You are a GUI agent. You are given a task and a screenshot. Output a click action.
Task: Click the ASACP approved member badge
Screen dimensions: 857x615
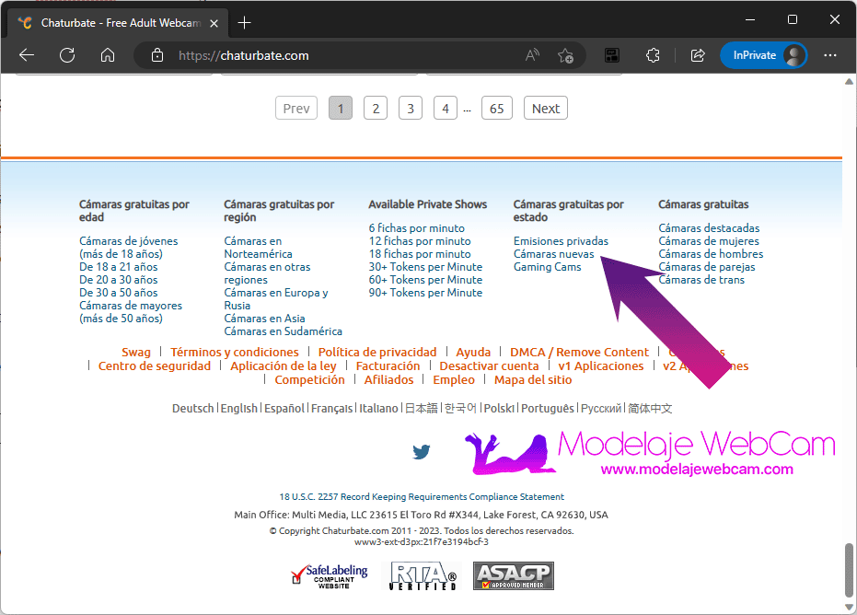tap(514, 576)
